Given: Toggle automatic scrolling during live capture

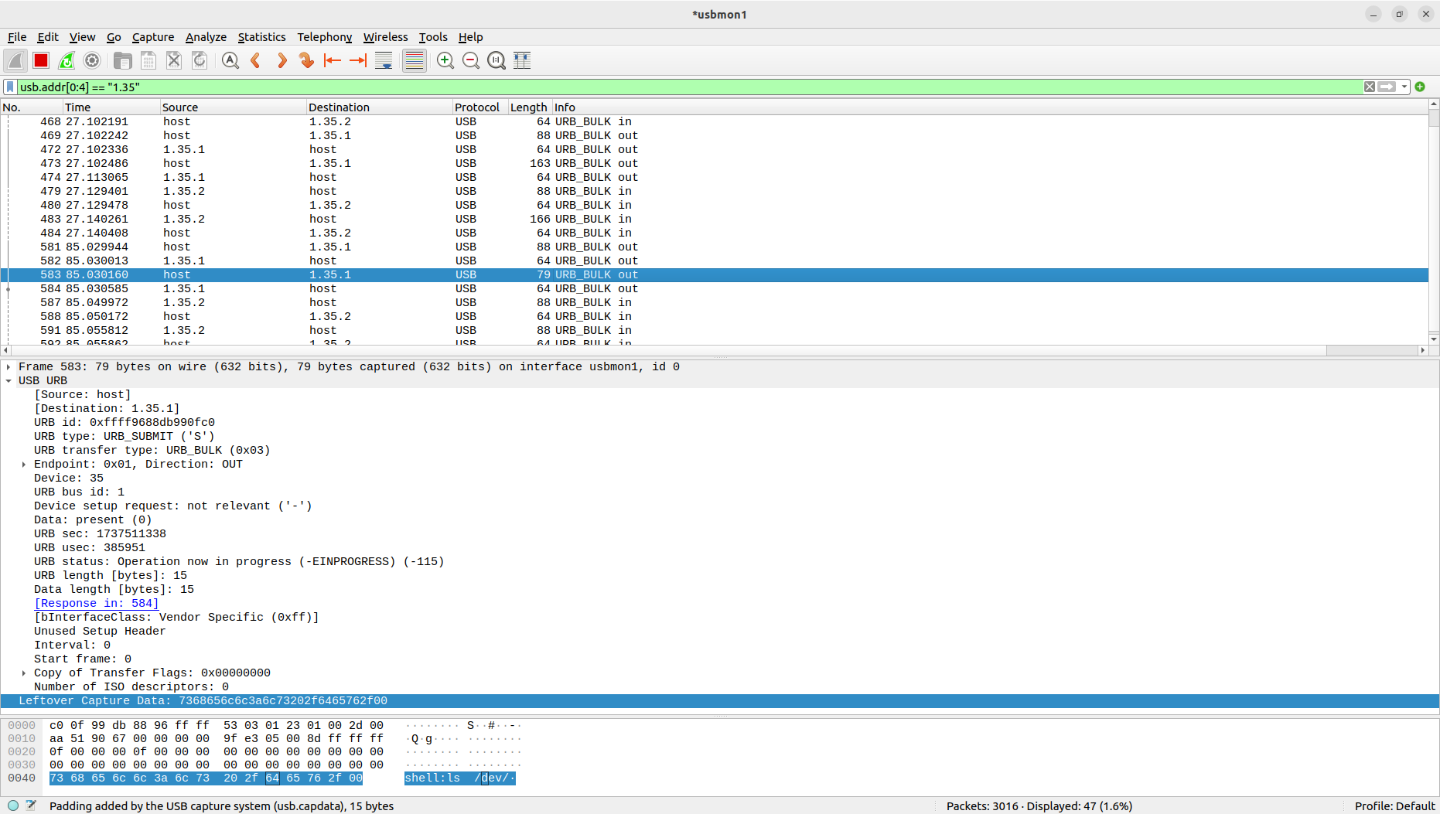Looking at the screenshot, I should pyautogui.click(x=383, y=60).
